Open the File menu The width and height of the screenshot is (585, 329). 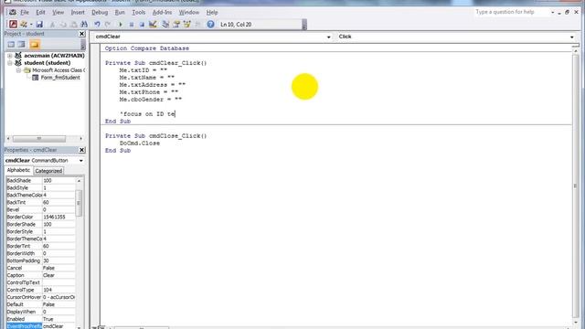(25, 12)
